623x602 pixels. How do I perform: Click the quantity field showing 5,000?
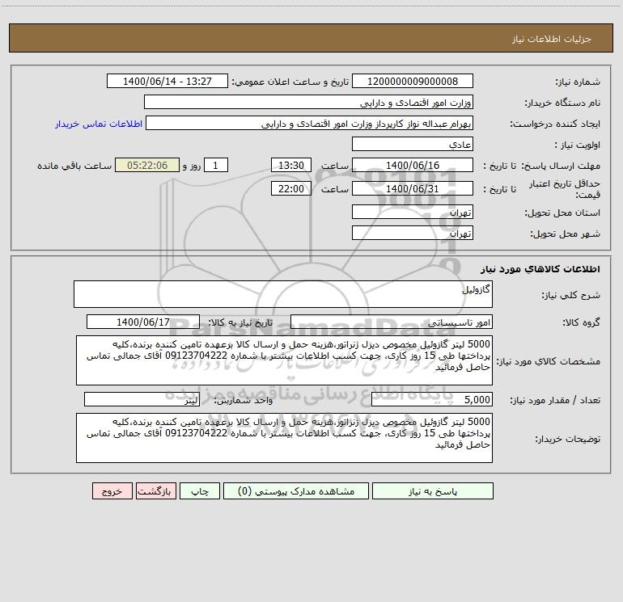432,399
